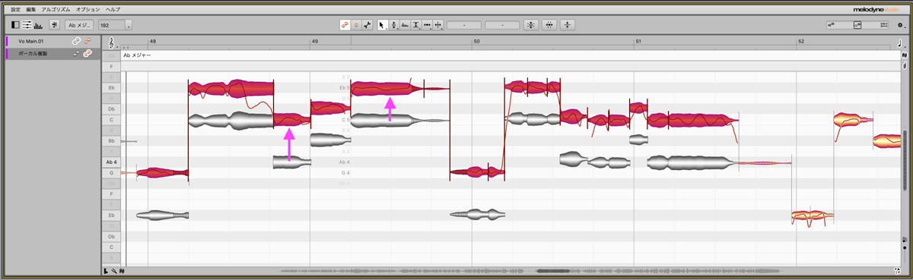Toggle ボーカル複製 edit orange blob icon
Screen dimensions: 913x280
[x=87, y=53]
